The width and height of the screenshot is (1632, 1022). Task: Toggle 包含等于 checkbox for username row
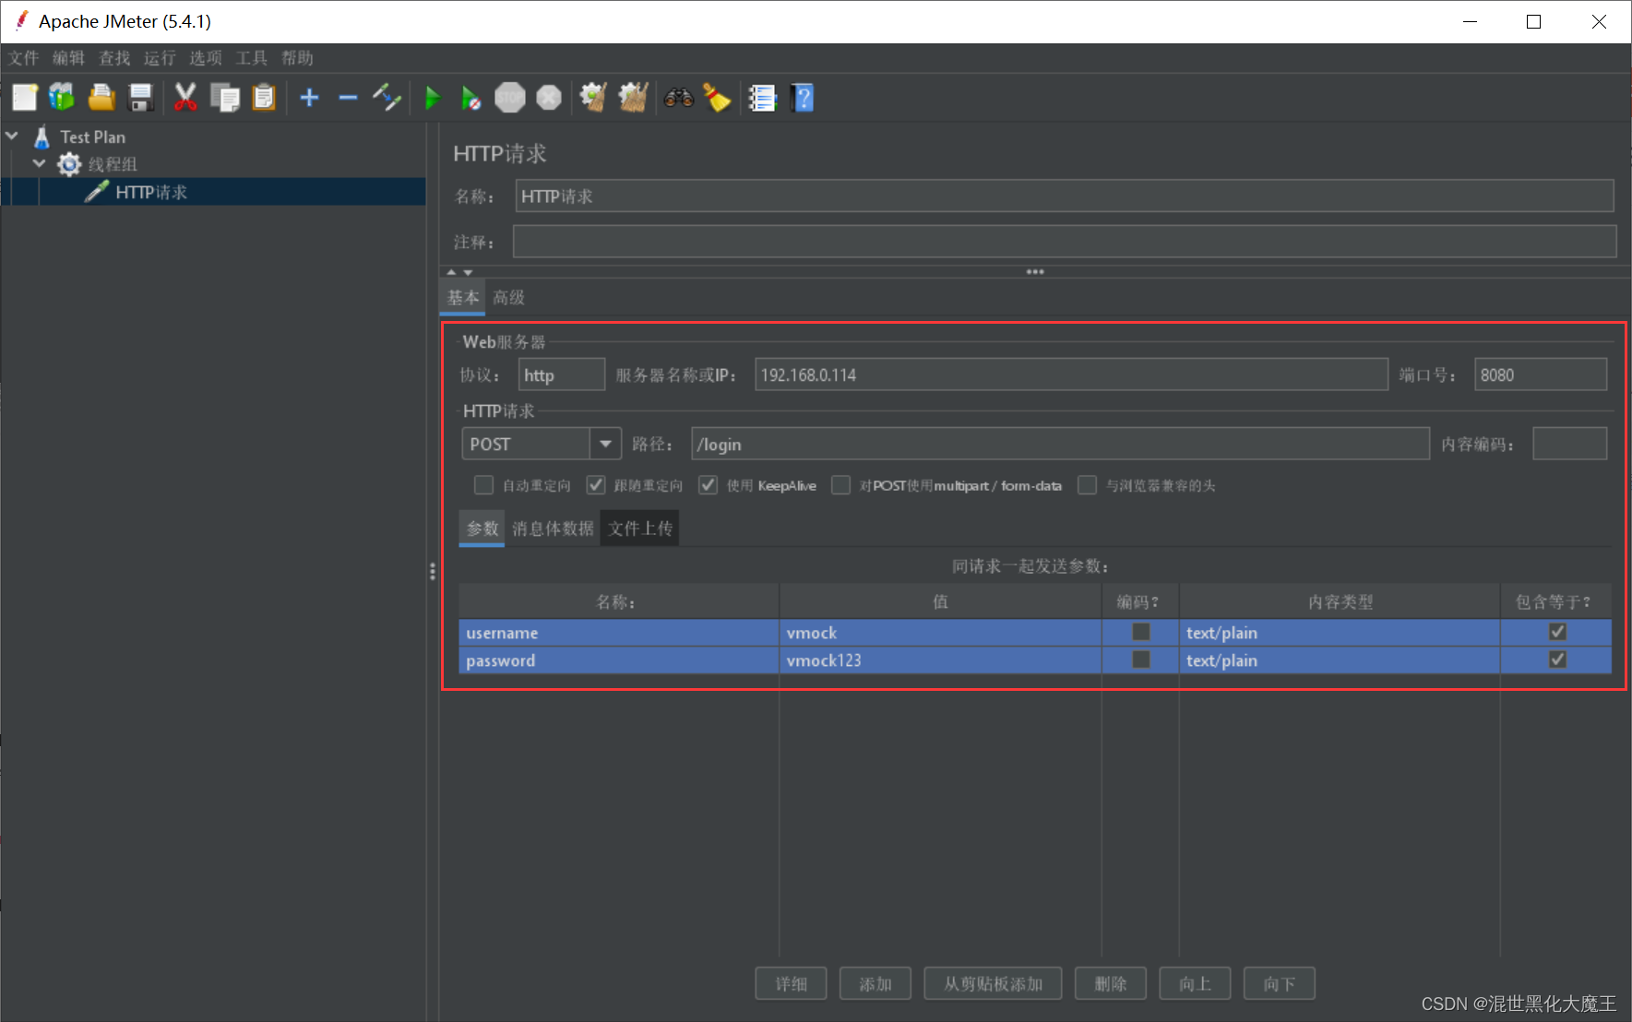(1557, 632)
